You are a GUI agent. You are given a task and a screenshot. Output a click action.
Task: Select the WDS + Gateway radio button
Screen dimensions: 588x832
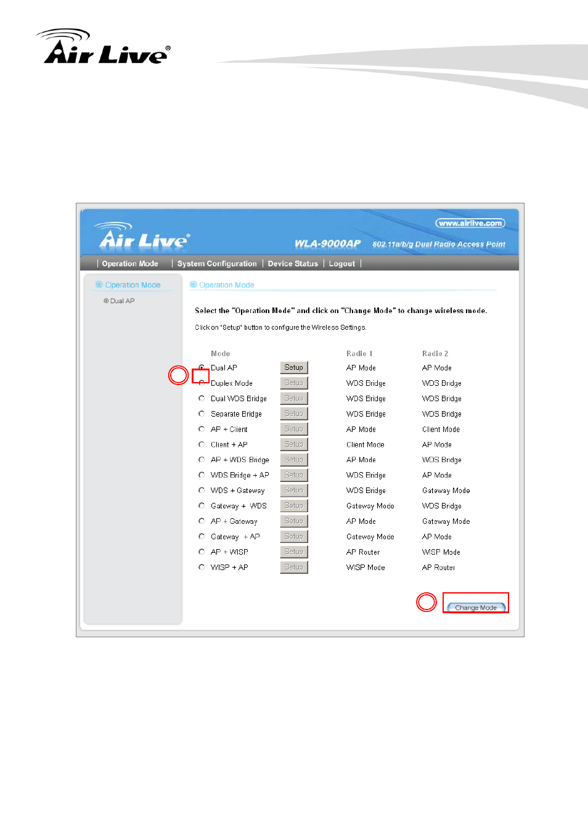(202, 490)
